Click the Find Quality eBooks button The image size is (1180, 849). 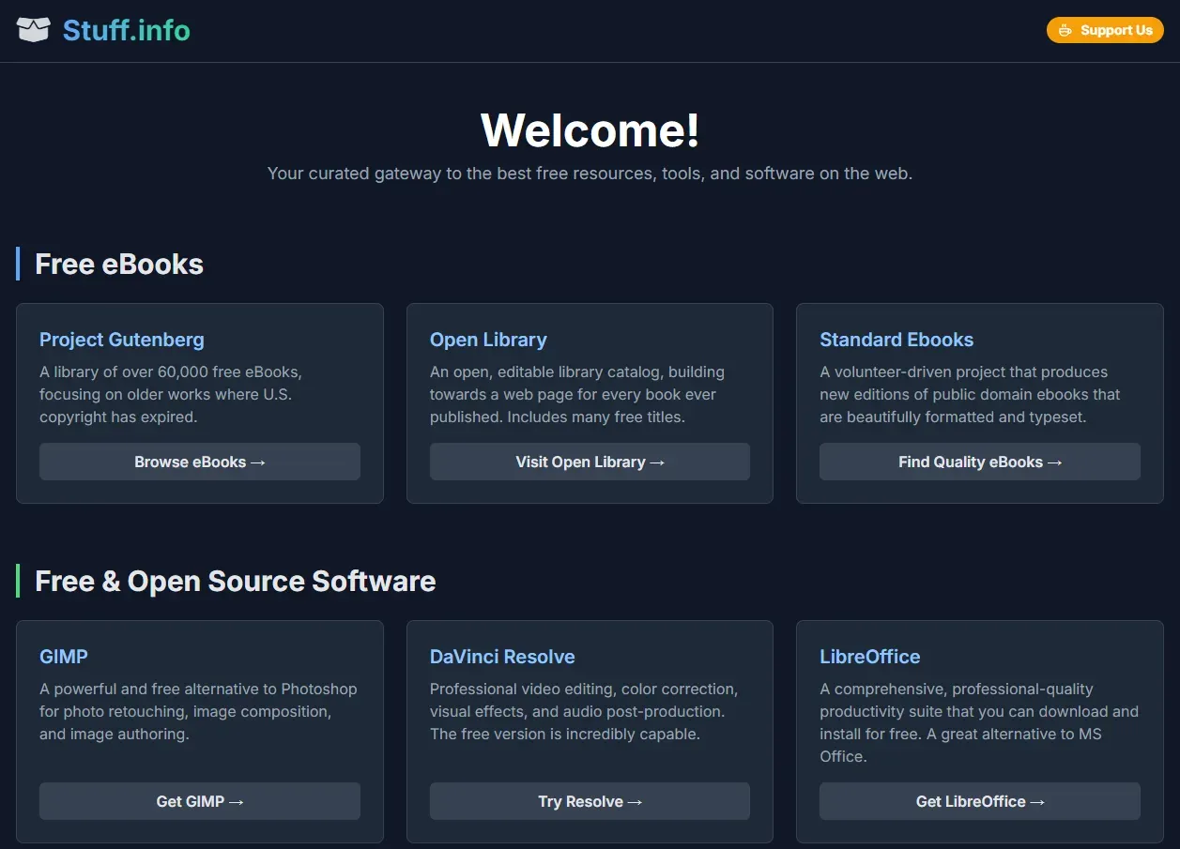point(980,462)
